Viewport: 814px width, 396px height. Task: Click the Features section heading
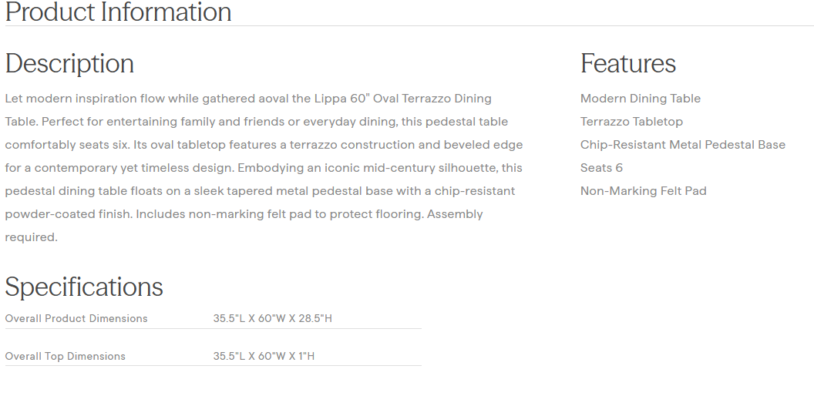click(x=628, y=63)
